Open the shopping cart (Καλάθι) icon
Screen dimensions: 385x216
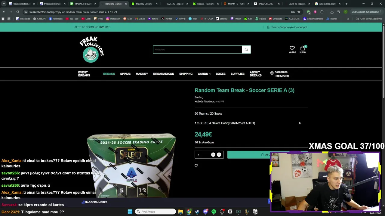(x=303, y=49)
